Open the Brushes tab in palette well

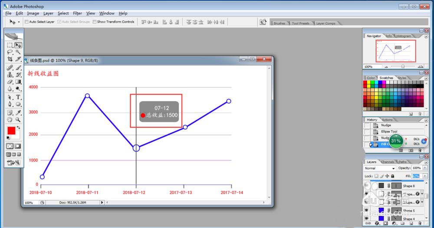pyautogui.click(x=279, y=23)
